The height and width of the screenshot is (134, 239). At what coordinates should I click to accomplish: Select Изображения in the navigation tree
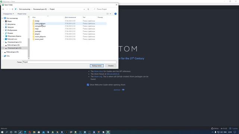click(12, 30)
